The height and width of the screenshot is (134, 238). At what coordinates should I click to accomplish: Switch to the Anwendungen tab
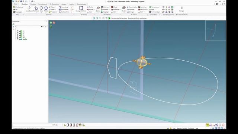coord(82,4)
